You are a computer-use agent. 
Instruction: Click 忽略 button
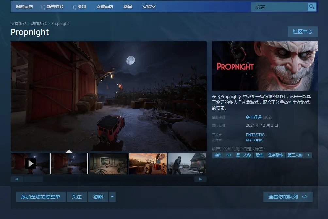[98, 197]
